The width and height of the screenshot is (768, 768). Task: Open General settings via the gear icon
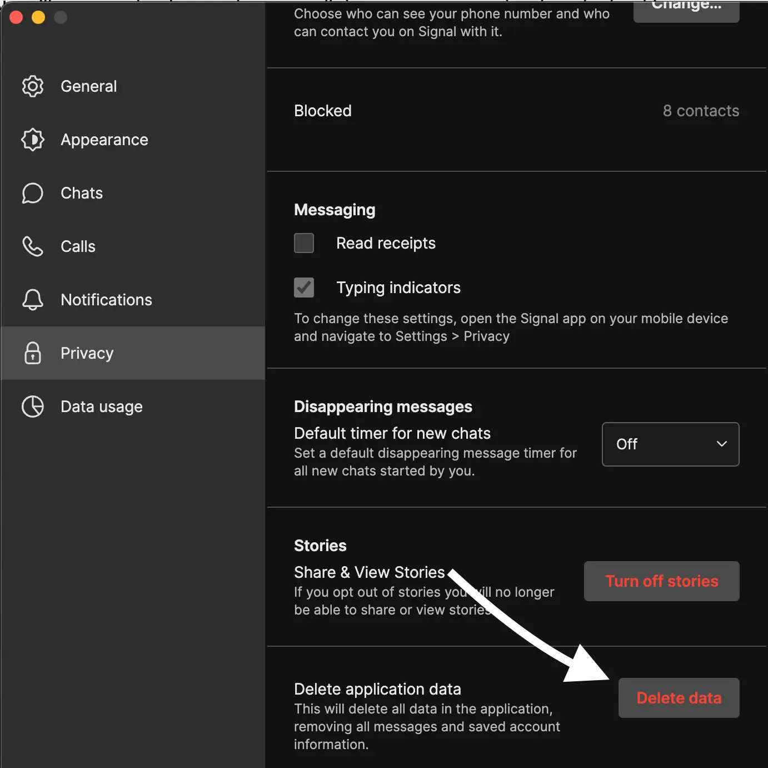[x=32, y=86]
